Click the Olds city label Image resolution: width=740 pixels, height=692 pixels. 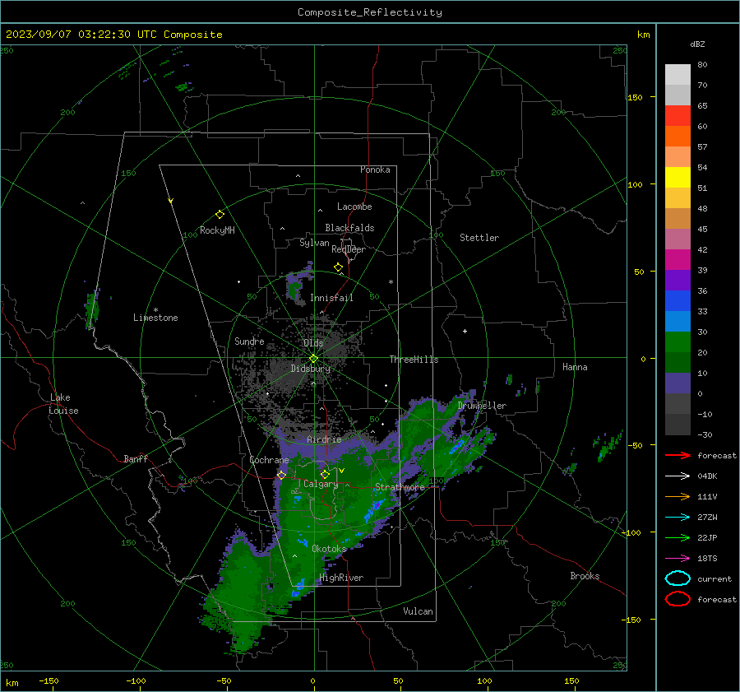(313, 343)
